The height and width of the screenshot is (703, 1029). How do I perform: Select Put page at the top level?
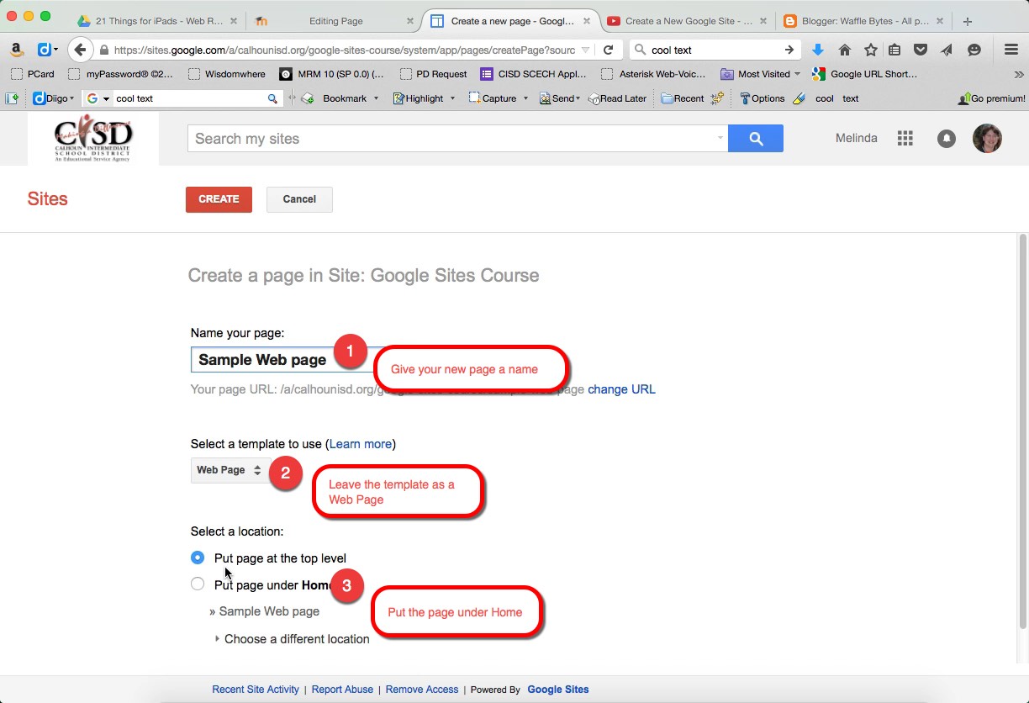pos(198,558)
